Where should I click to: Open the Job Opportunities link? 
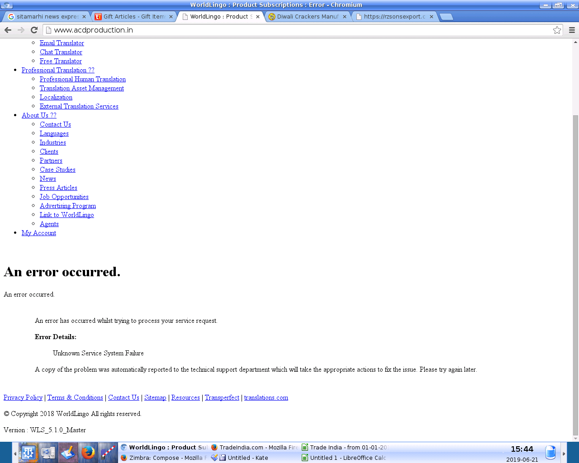click(x=64, y=197)
